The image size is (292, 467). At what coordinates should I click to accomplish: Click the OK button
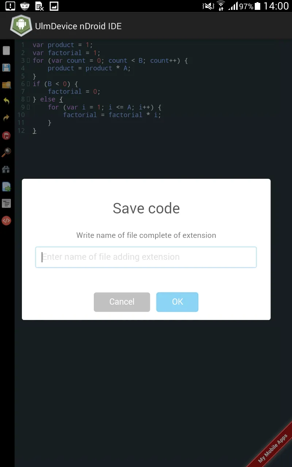[x=177, y=302]
